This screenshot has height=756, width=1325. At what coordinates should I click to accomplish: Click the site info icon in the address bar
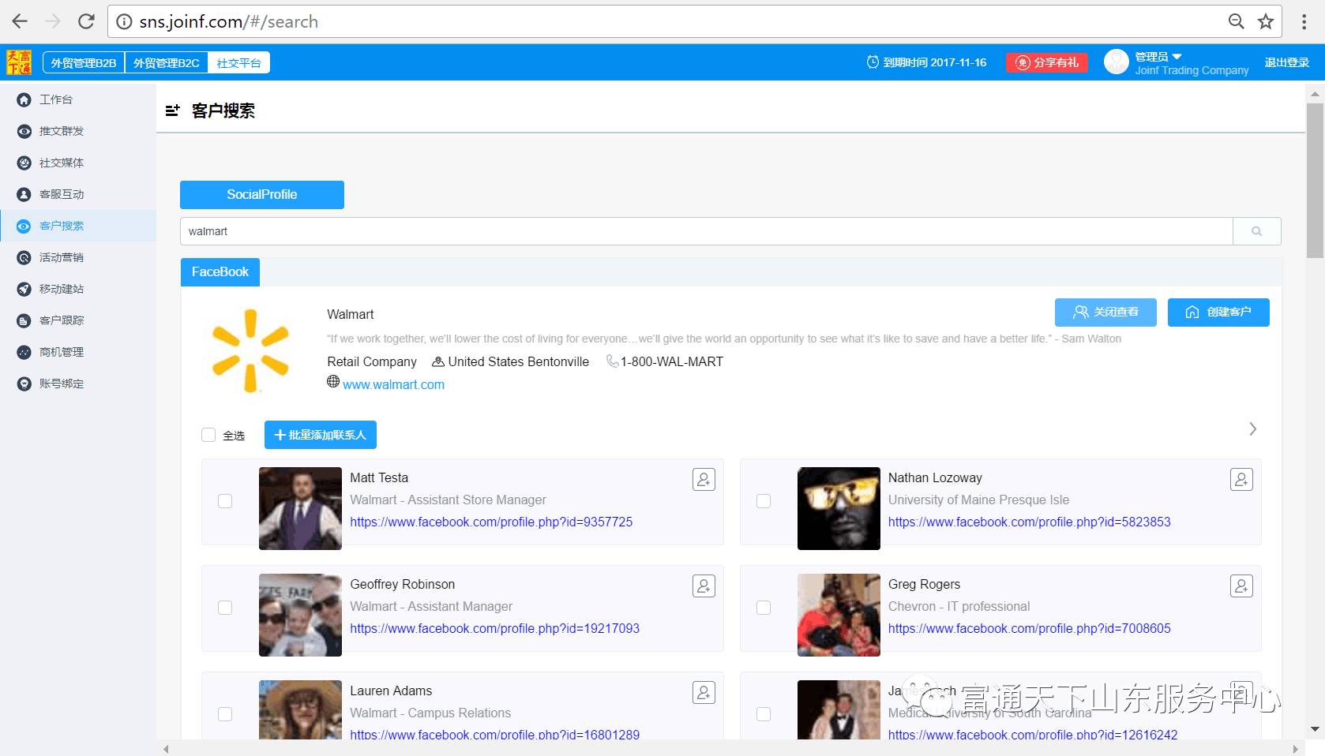tap(124, 21)
